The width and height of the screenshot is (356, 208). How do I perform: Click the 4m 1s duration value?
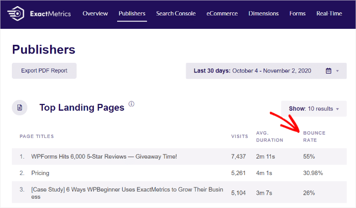(x=264, y=173)
